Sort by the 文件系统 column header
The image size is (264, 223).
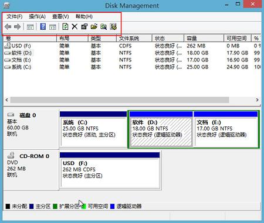(134, 38)
